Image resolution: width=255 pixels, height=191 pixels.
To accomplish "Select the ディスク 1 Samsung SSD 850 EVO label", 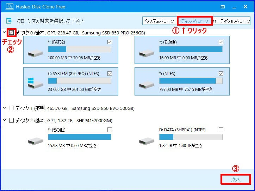I will (x=75, y=108).
